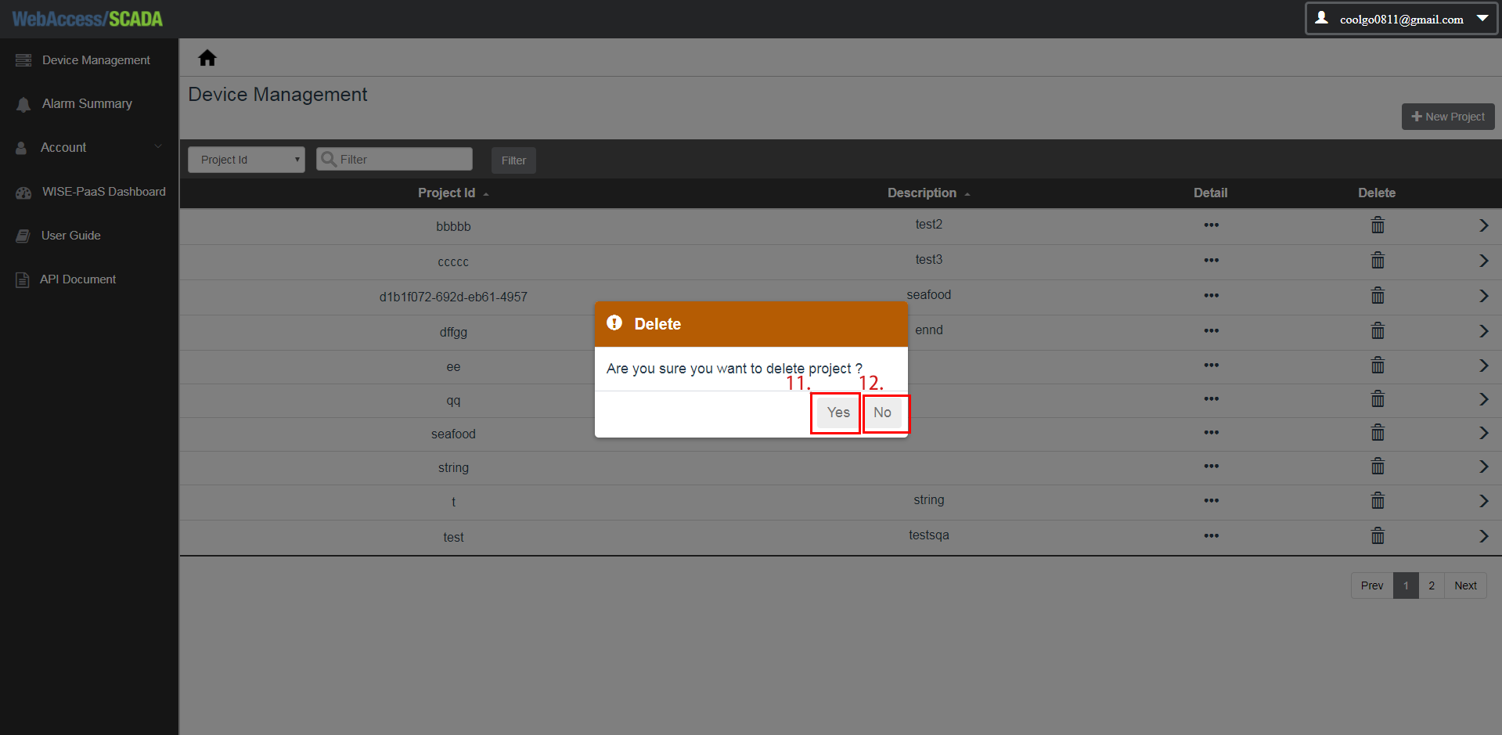Viewport: 1502px width, 735px height.
Task: Open Alarm Summary in sidebar
Action: pos(87,103)
